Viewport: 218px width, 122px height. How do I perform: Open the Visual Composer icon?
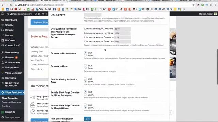(x=3, y=73)
